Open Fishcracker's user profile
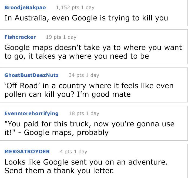 tap(20, 37)
